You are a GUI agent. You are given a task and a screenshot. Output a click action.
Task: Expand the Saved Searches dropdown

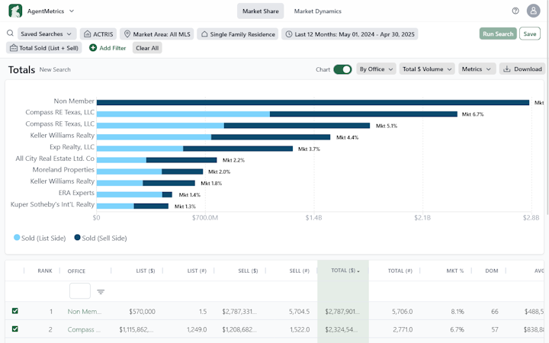click(47, 34)
